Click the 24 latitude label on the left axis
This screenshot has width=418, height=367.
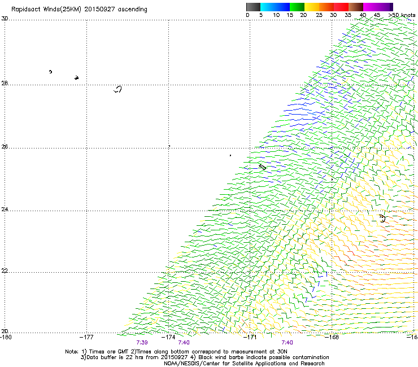(x=5, y=209)
